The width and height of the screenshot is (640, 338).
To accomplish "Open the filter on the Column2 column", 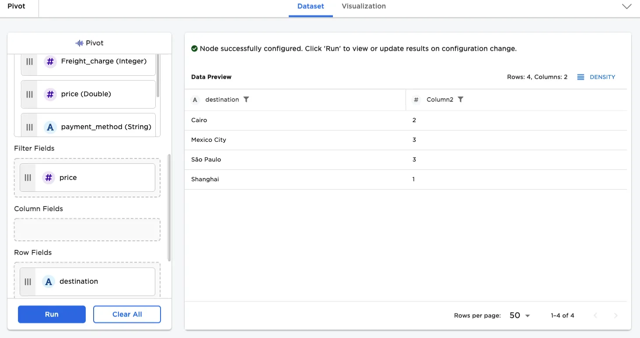I will click(461, 99).
